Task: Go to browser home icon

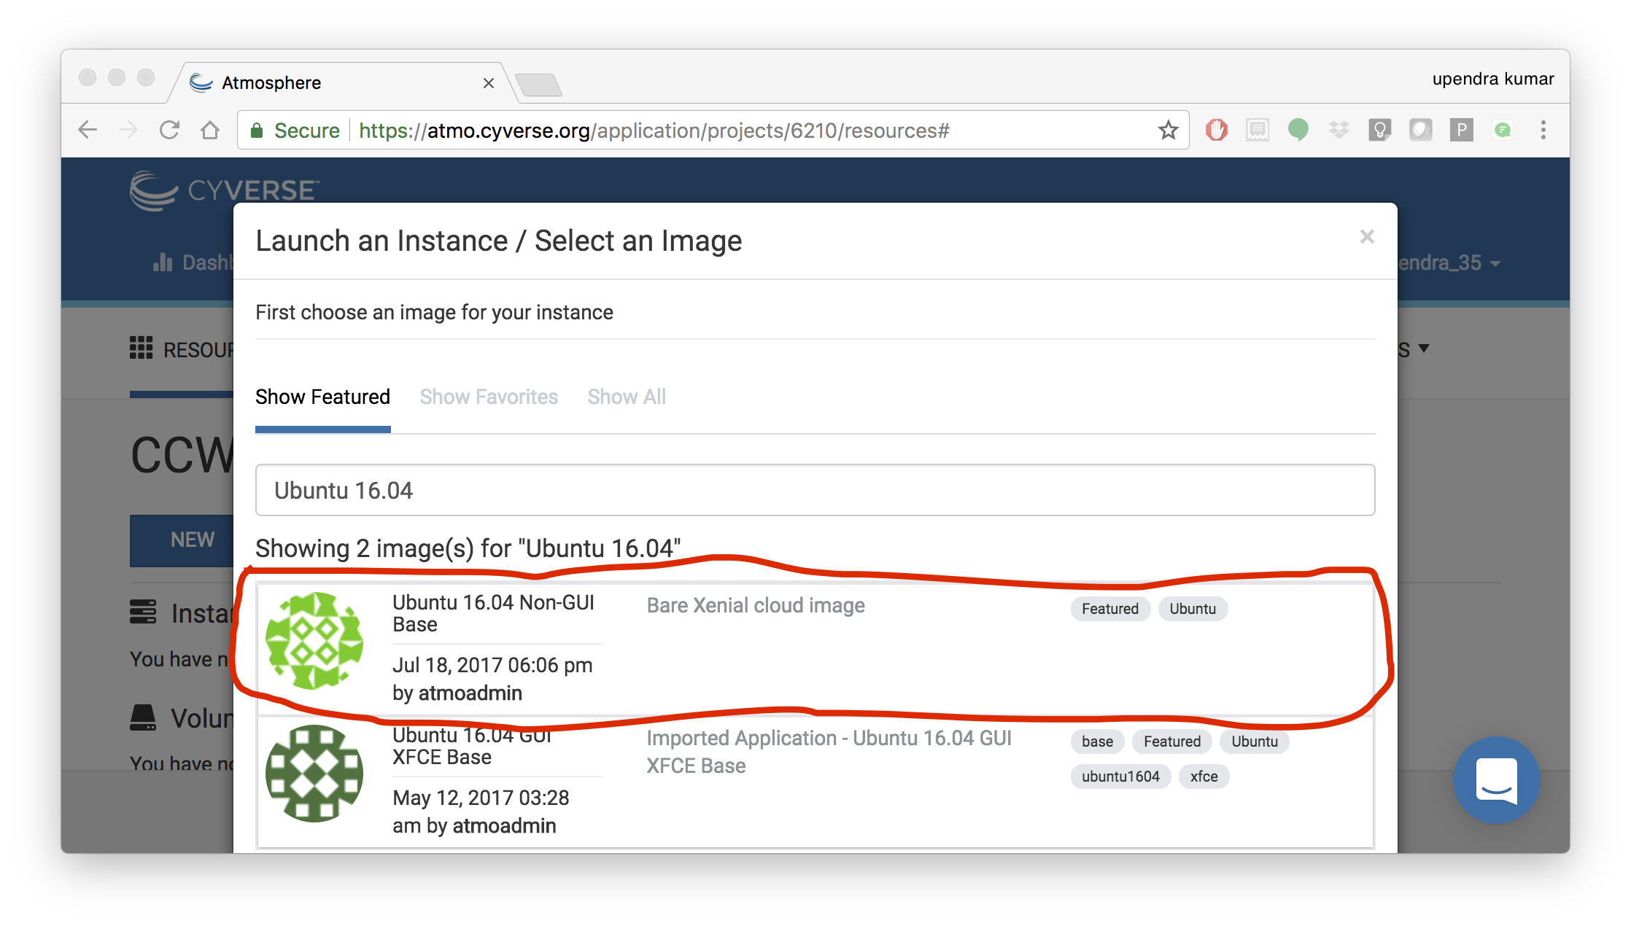Action: pyautogui.click(x=210, y=131)
